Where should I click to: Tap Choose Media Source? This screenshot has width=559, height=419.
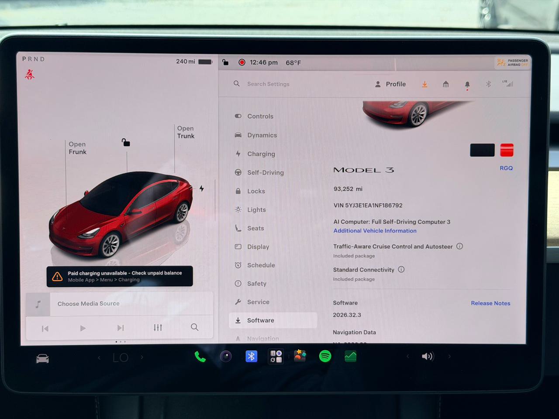click(x=89, y=303)
